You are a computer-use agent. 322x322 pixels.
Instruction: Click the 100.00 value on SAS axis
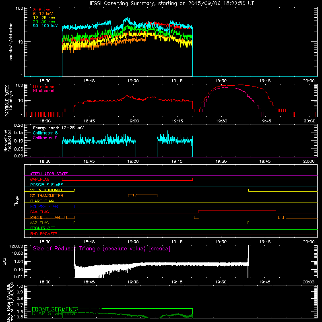[16, 246]
